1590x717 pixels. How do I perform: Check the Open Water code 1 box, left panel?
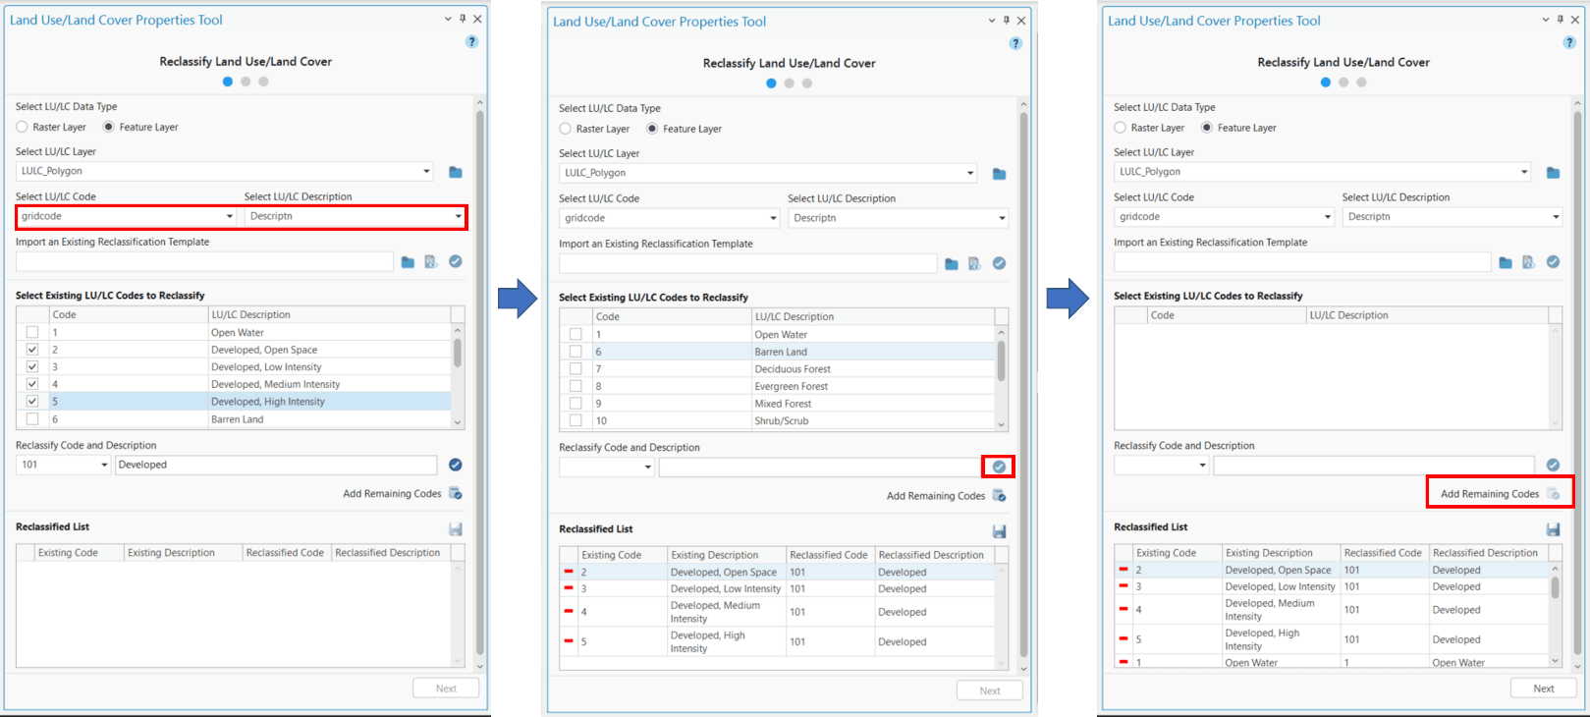32,332
